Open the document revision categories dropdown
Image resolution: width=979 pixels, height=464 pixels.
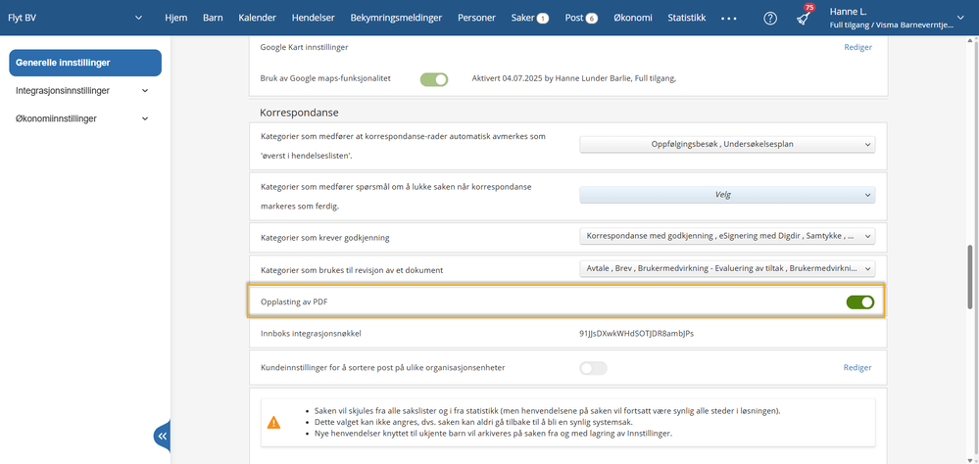[x=727, y=269]
